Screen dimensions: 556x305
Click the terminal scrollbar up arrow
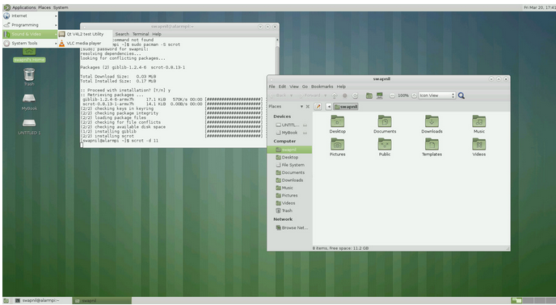point(277,40)
